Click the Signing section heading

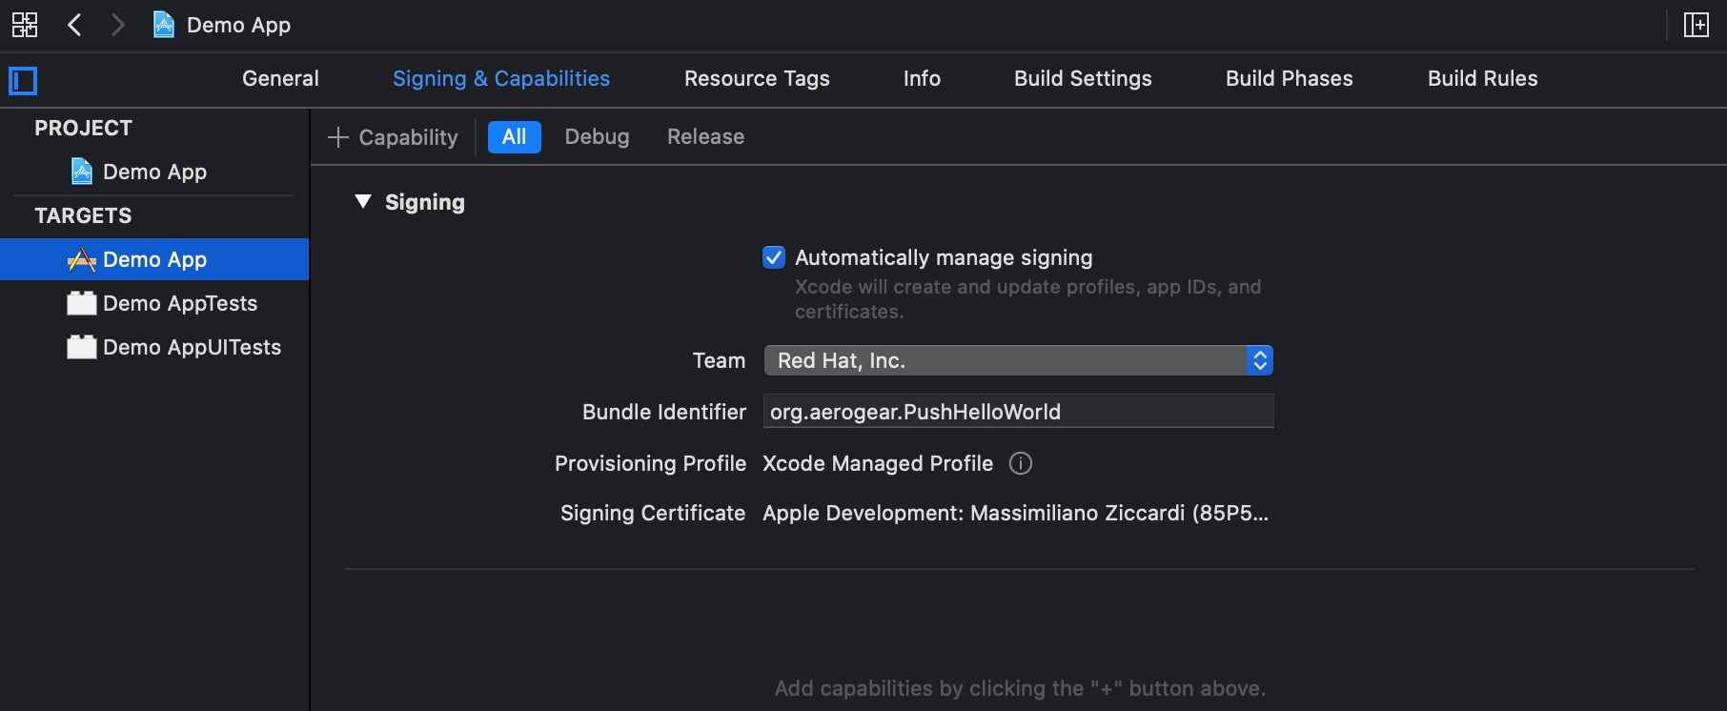425,202
